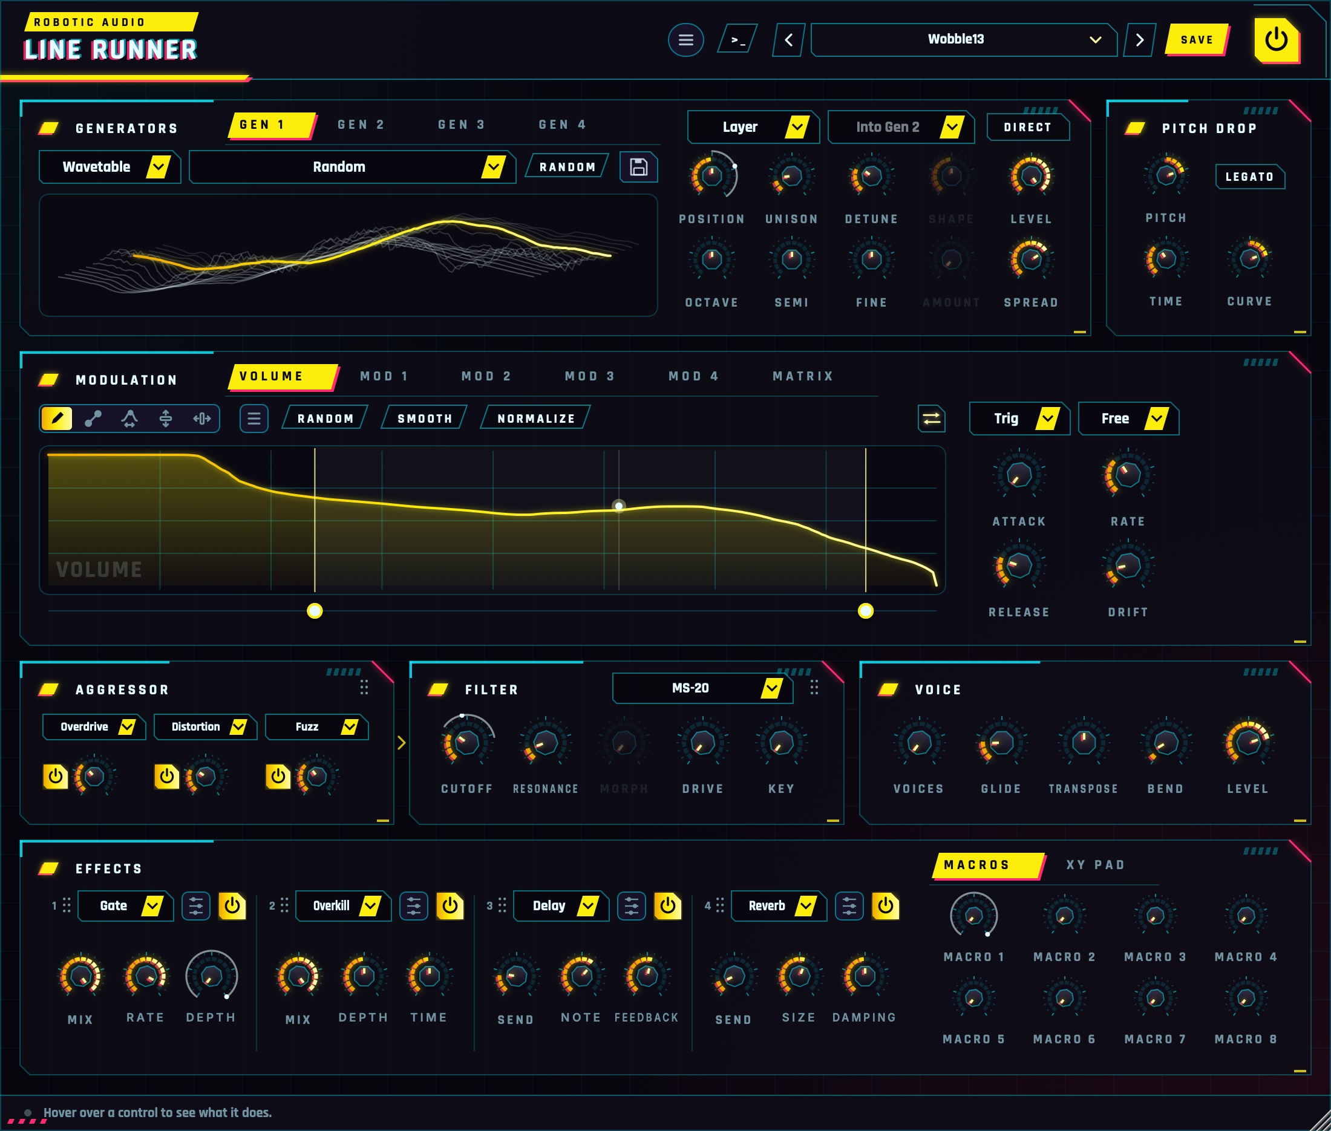Click the left loop marker handle
The image size is (1331, 1131).
point(315,611)
